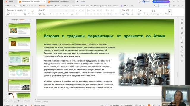Open the 'Вид' ribbon tab
Viewport: 190px width, 106px height.
(x=110, y=6)
